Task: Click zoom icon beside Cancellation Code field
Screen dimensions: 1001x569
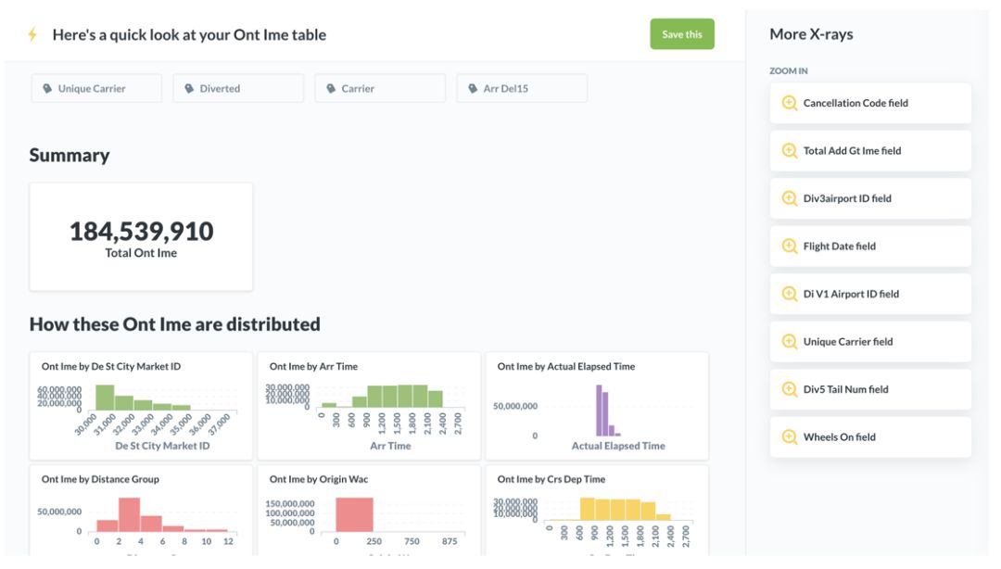Action: (790, 103)
